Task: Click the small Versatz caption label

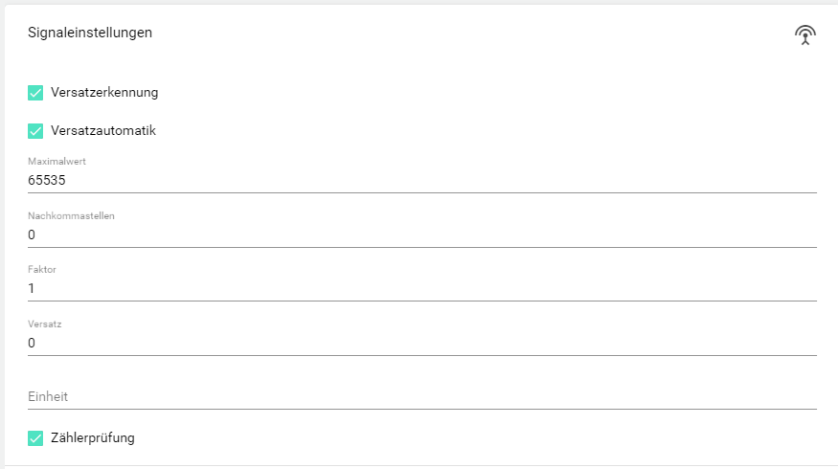Action: [44, 324]
